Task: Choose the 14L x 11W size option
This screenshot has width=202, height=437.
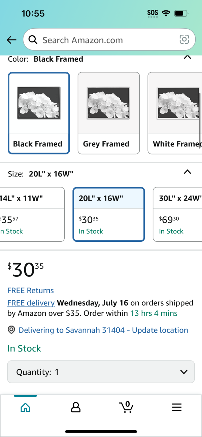Action: [32, 214]
